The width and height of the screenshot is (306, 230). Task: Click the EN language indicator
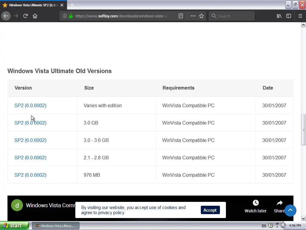coord(264,226)
